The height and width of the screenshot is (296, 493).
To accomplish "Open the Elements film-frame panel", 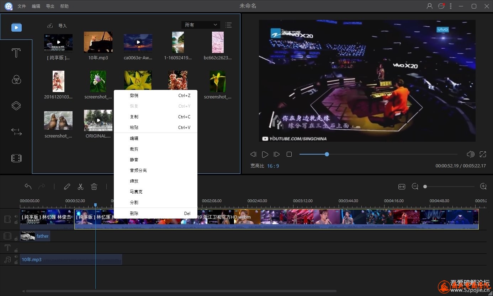I will coord(16,158).
